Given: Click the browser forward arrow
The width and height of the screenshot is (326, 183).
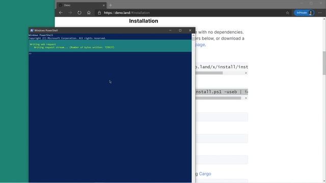Looking at the screenshot, I should pos(70,13).
